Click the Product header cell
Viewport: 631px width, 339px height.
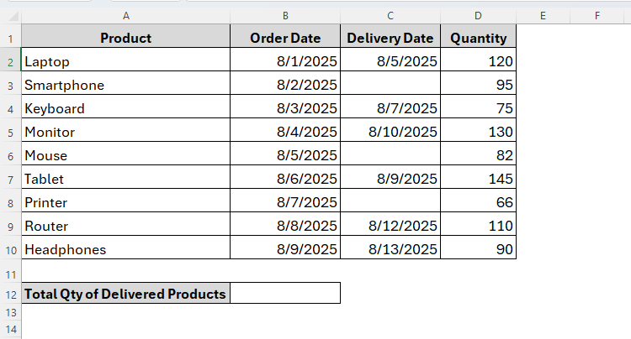tap(125, 38)
